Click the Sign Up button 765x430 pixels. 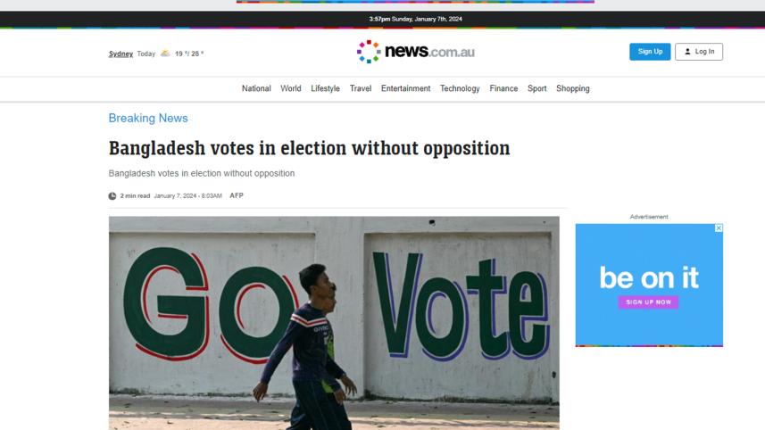(x=650, y=52)
